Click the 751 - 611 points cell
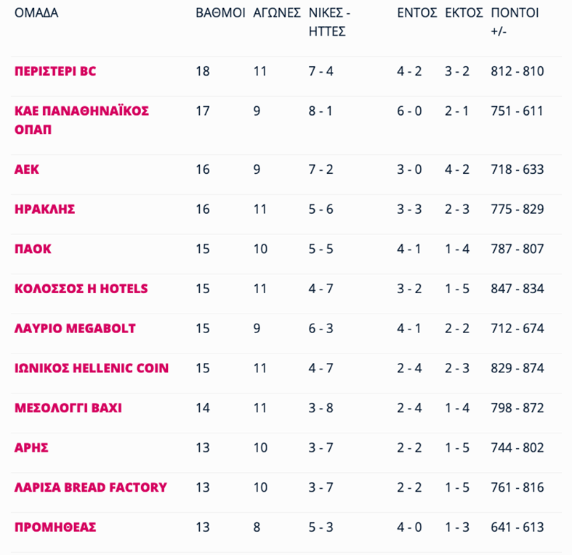The width and height of the screenshot is (572, 555). [x=517, y=111]
